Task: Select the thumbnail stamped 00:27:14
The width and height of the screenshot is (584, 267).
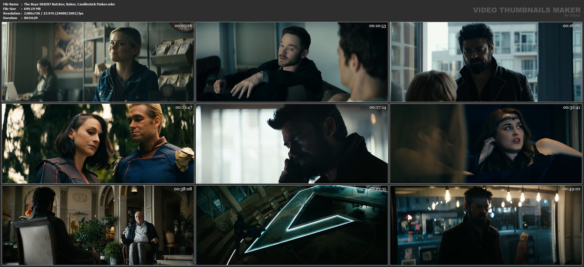Action: 292,143
